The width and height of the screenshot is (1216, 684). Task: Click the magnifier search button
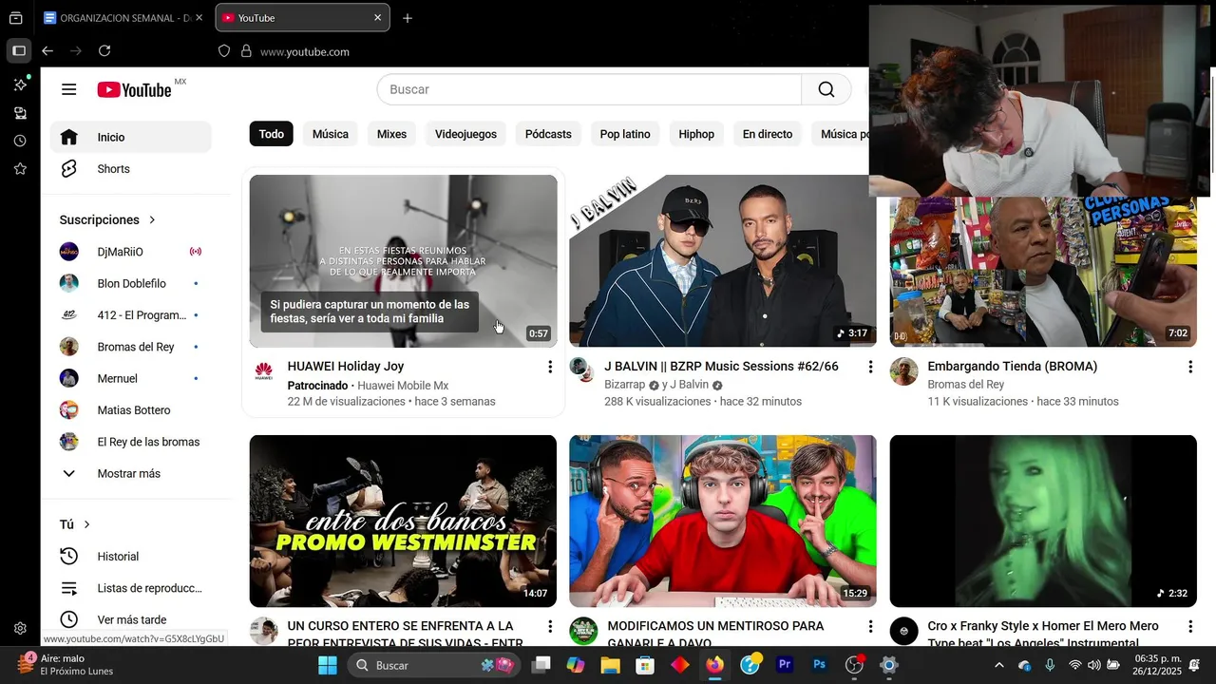tap(826, 89)
